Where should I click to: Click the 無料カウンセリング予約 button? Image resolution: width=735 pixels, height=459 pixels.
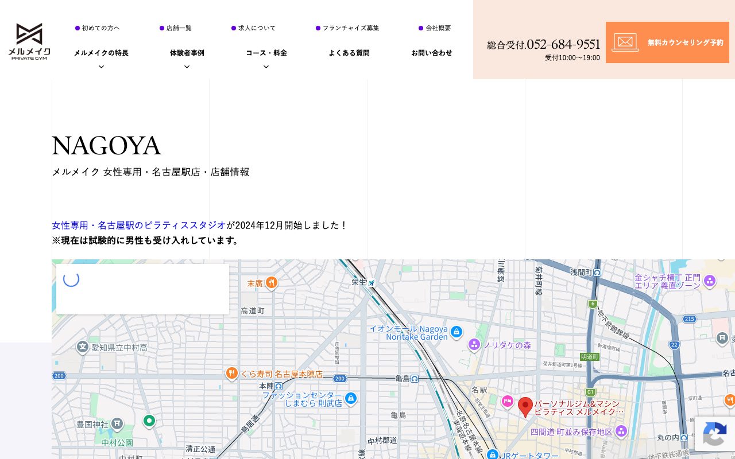[667, 42]
